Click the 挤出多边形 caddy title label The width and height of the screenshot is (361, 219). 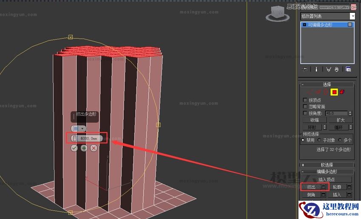[86, 114]
